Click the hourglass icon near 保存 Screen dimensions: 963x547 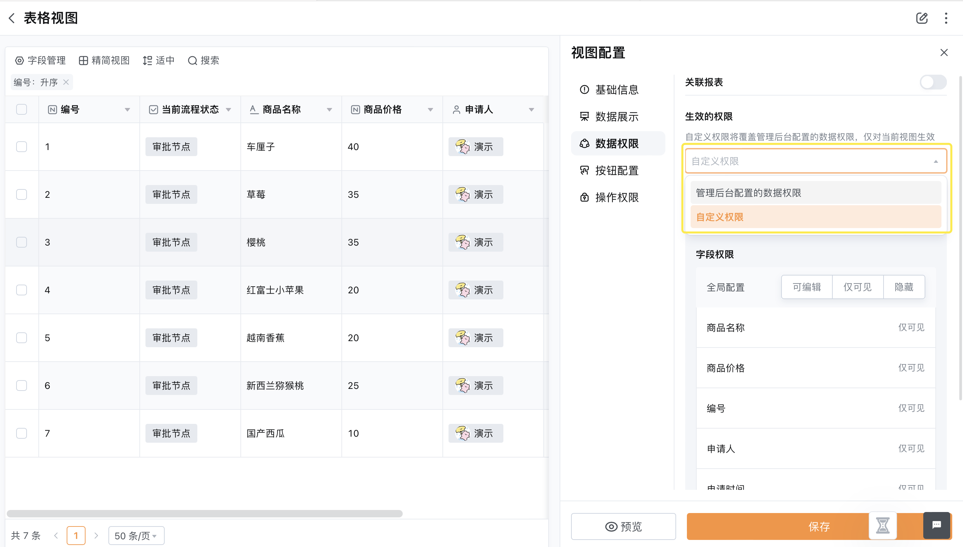(x=883, y=525)
